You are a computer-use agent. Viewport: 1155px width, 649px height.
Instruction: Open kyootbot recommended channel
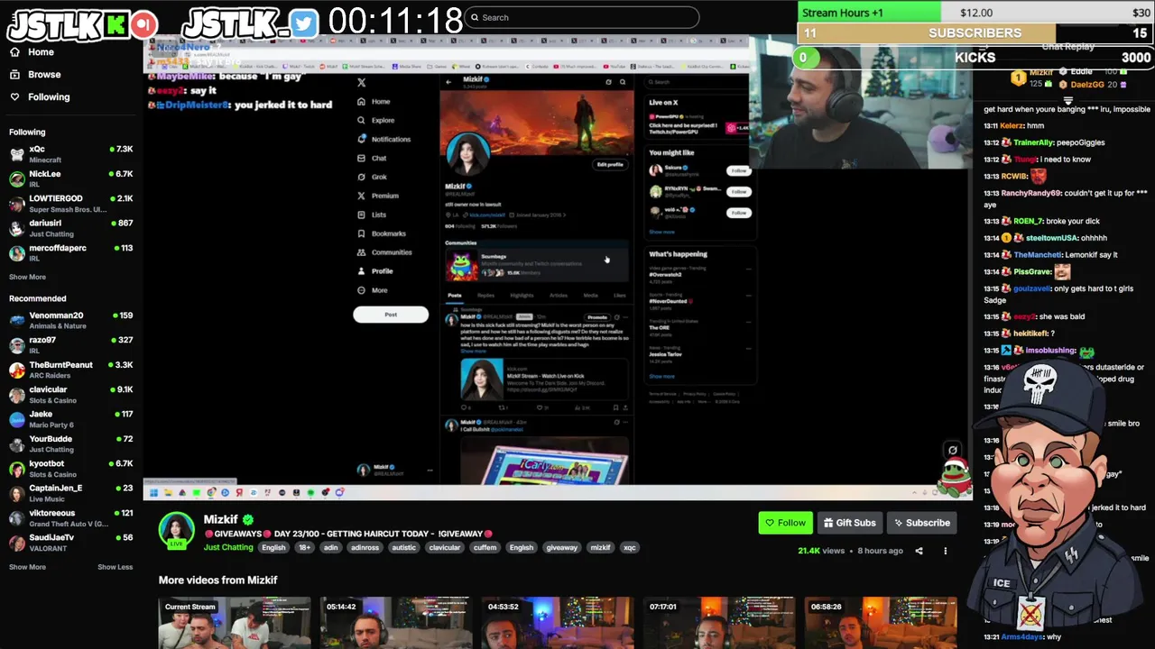point(70,469)
